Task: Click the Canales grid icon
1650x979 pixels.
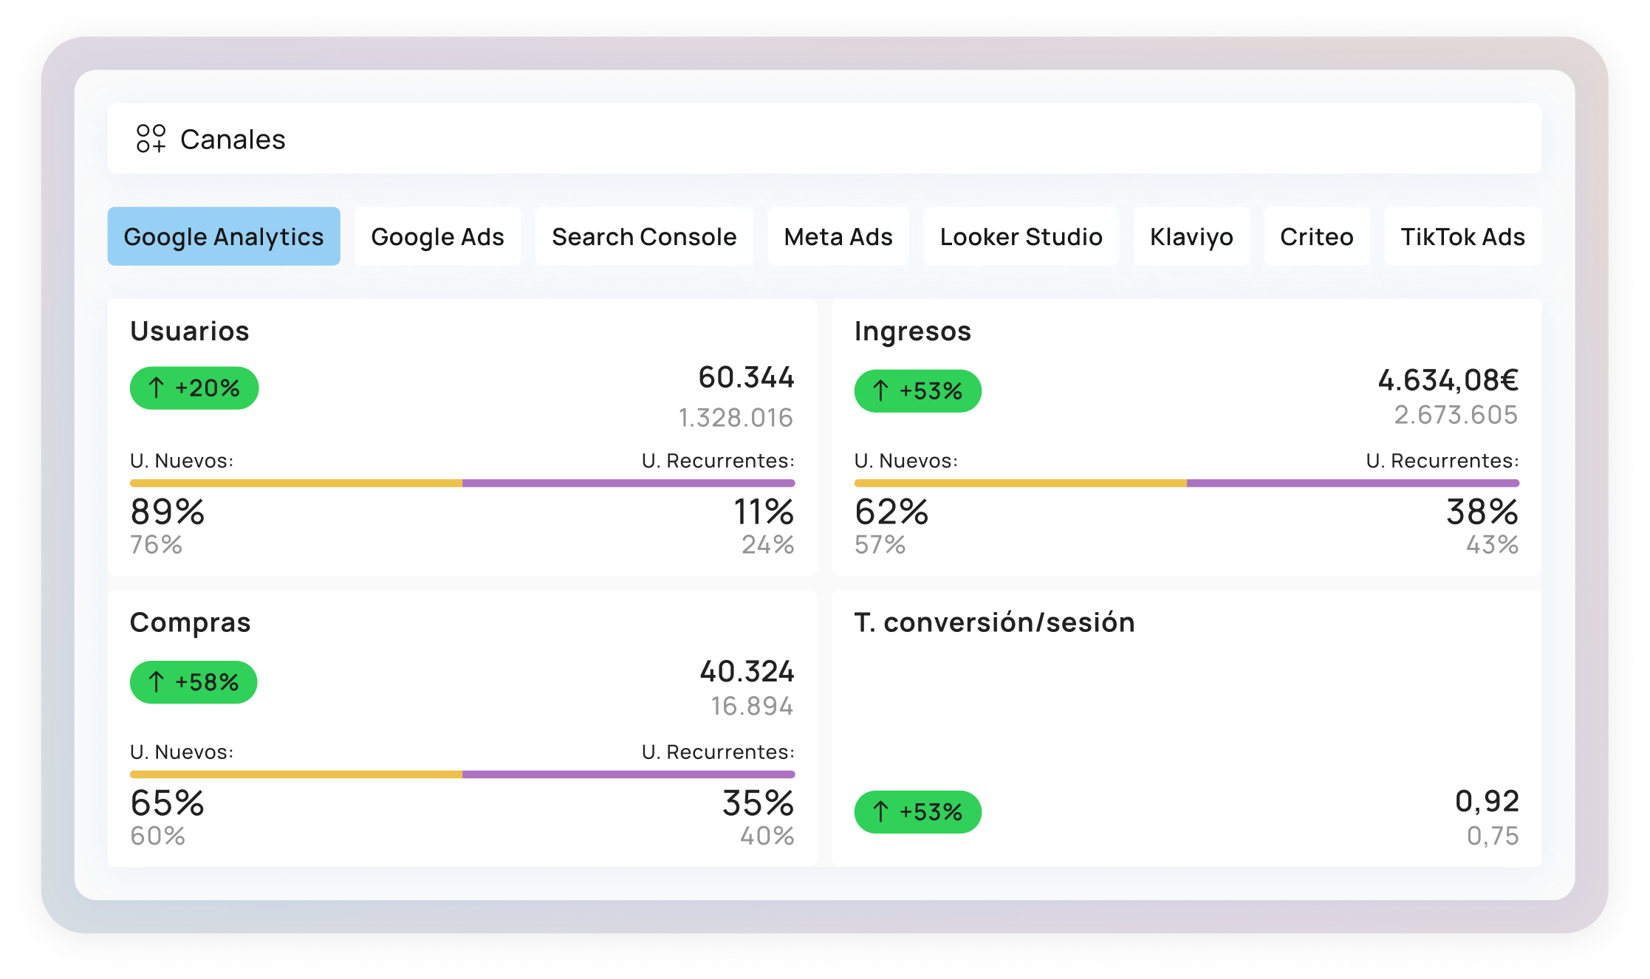Action: click(x=151, y=139)
